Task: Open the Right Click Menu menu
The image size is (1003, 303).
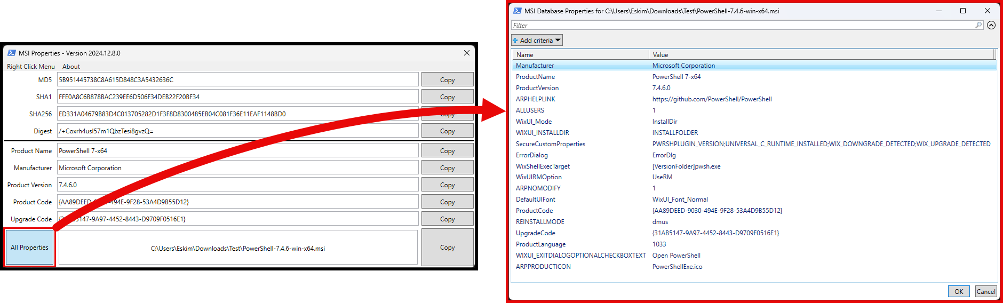Action: pyautogui.click(x=31, y=67)
